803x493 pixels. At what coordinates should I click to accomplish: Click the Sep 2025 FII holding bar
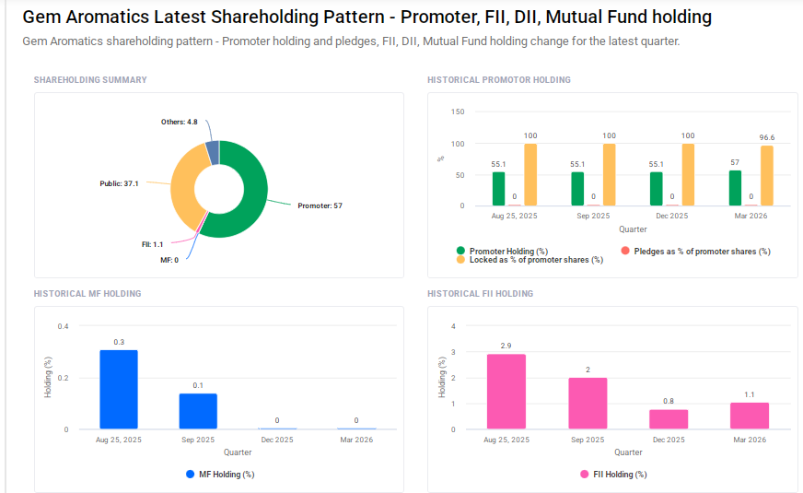588,404
